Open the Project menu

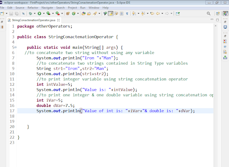(x=72, y=8)
